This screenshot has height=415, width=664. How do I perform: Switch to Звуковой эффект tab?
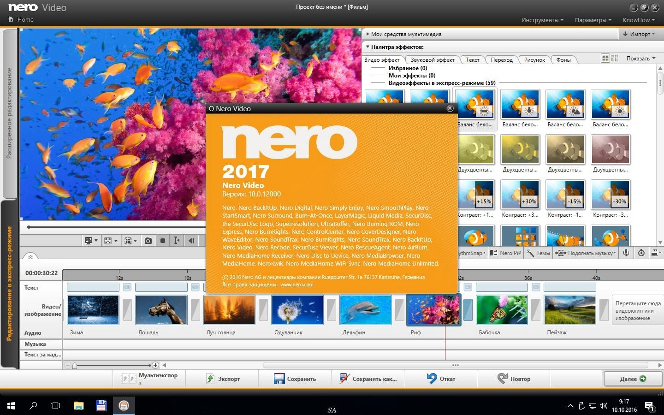click(433, 59)
